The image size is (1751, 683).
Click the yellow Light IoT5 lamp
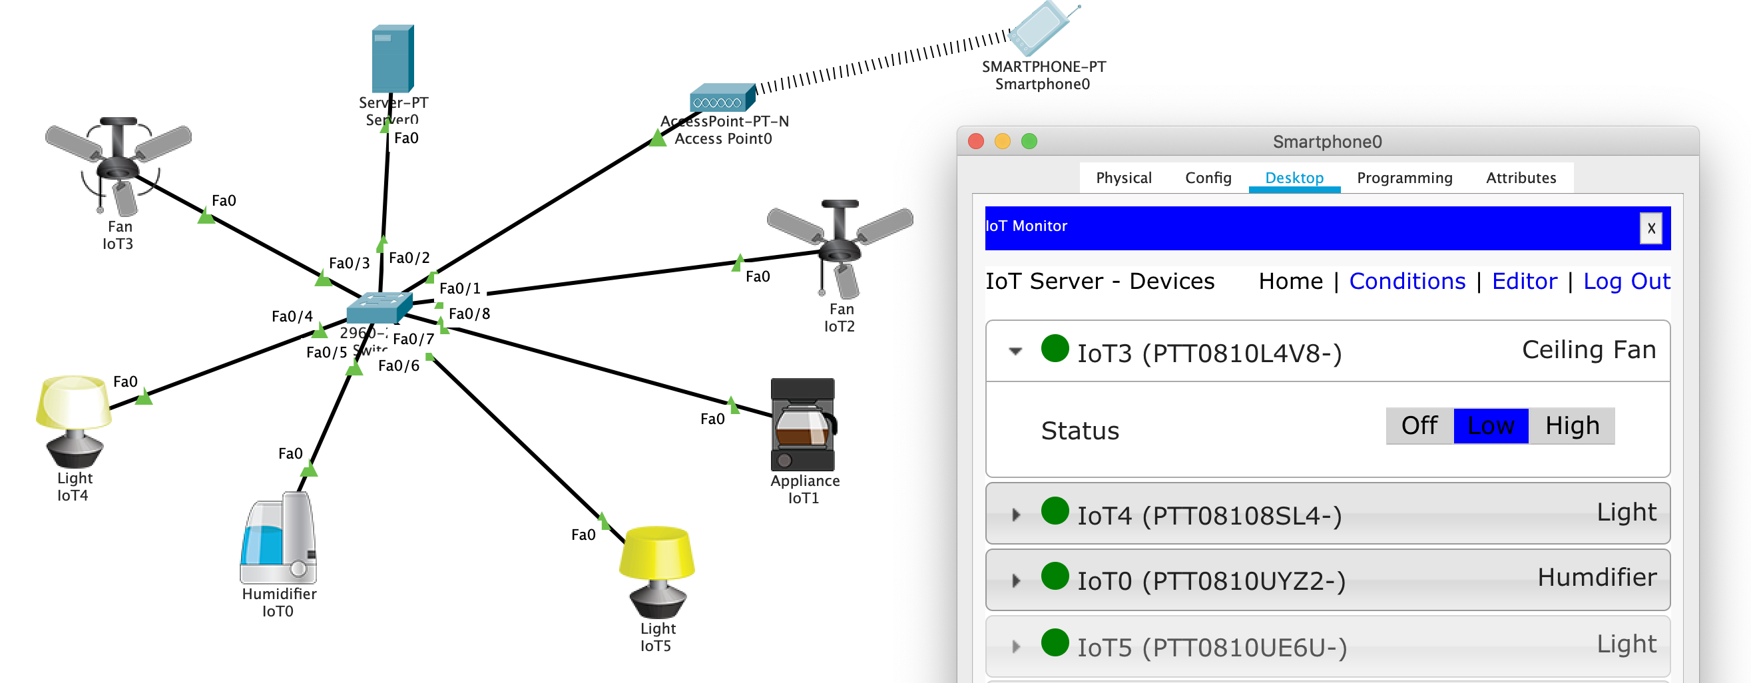pos(656,570)
